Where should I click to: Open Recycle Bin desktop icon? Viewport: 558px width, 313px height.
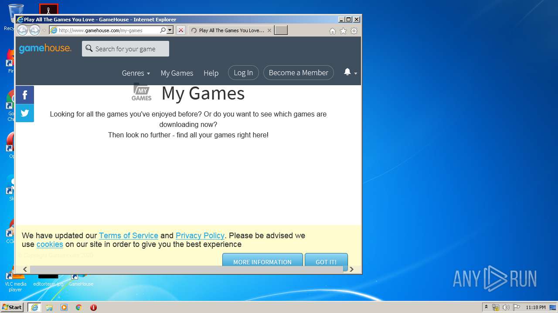click(15, 17)
